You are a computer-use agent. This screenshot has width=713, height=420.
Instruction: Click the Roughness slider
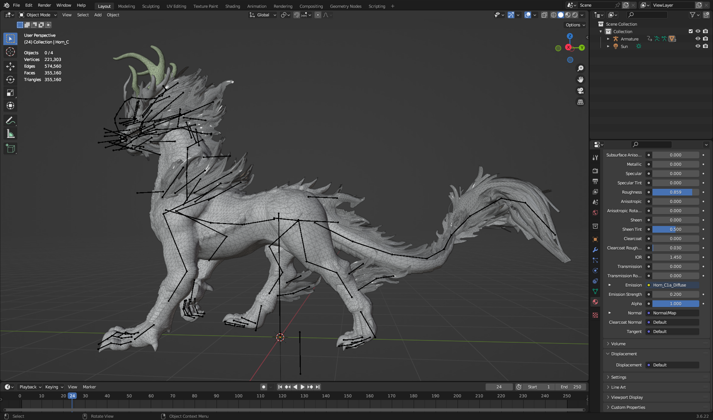tap(675, 192)
